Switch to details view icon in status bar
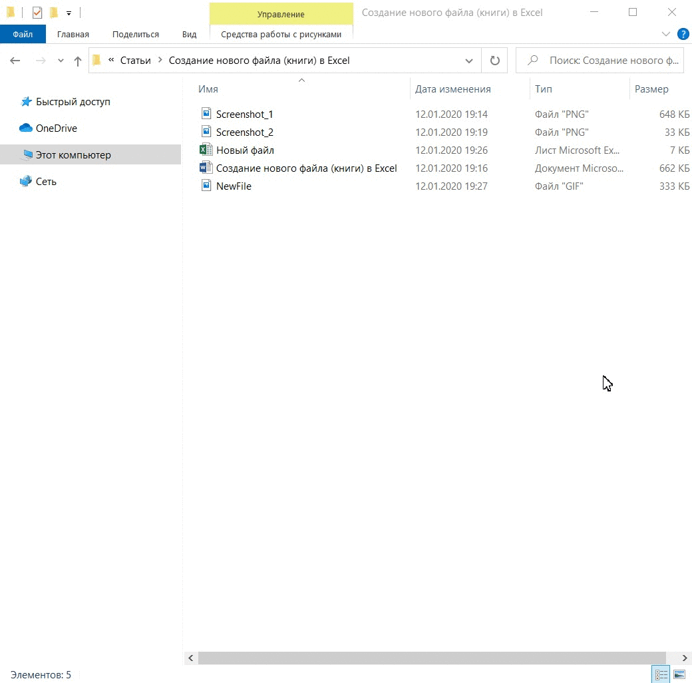692x683 pixels. tap(661, 674)
